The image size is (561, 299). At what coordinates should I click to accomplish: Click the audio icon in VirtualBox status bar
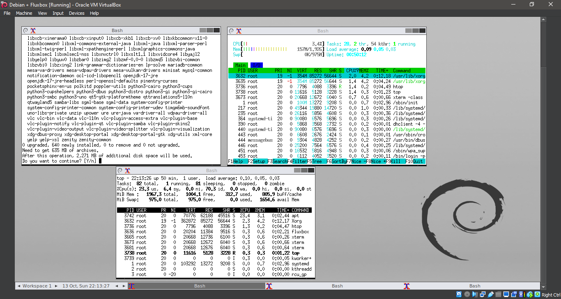tap(475, 294)
